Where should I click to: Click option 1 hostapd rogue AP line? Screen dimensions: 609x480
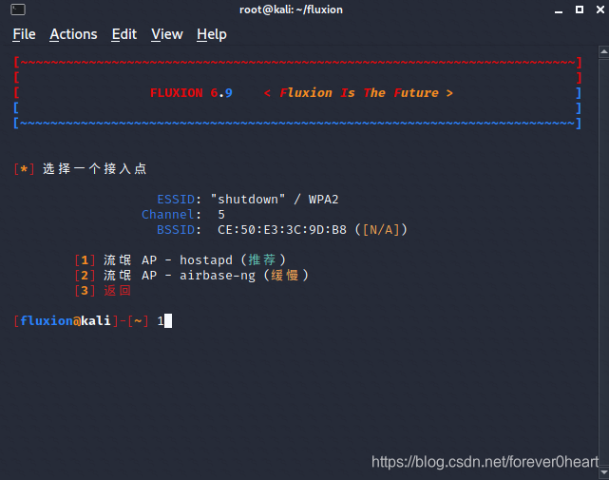pyautogui.click(x=181, y=260)
